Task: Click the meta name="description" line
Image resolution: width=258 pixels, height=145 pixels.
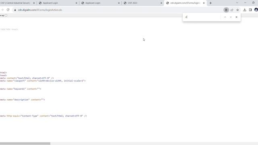Action: coord(23,99)
